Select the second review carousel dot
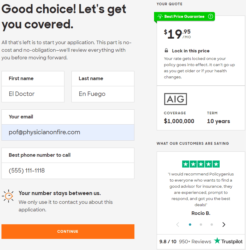 coord(201,225)
